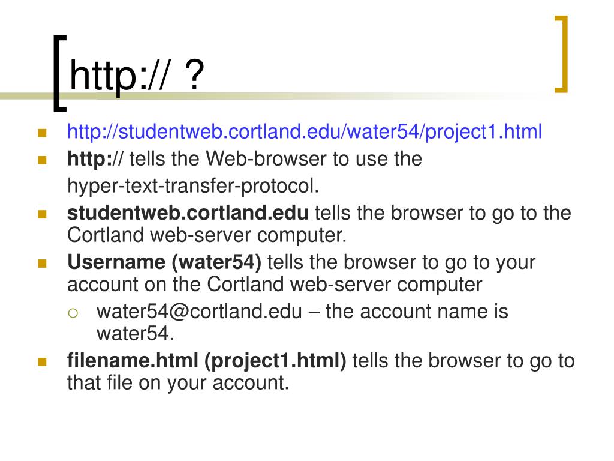Click the bullet beside filename.html (project1.html)
The image size is (614, 461).
[43, 361]
